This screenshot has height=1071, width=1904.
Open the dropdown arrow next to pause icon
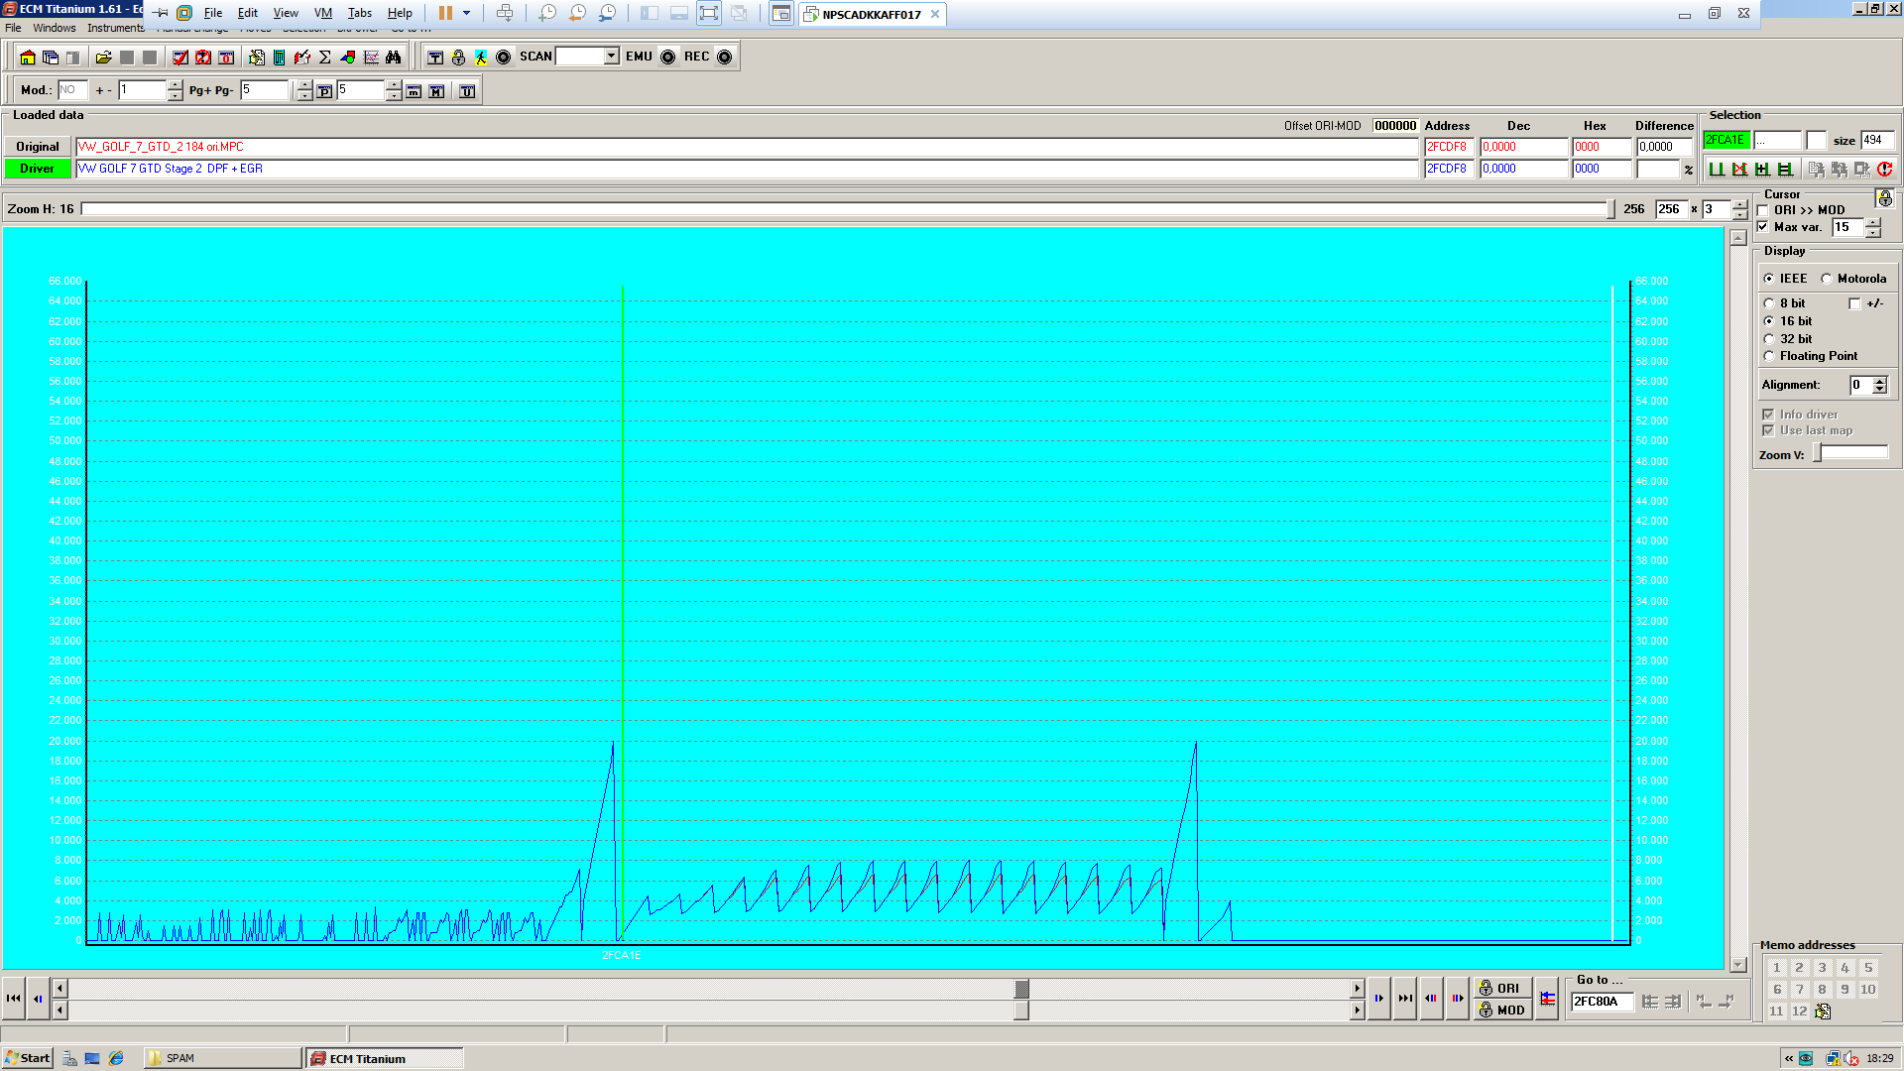click(466, 13)
